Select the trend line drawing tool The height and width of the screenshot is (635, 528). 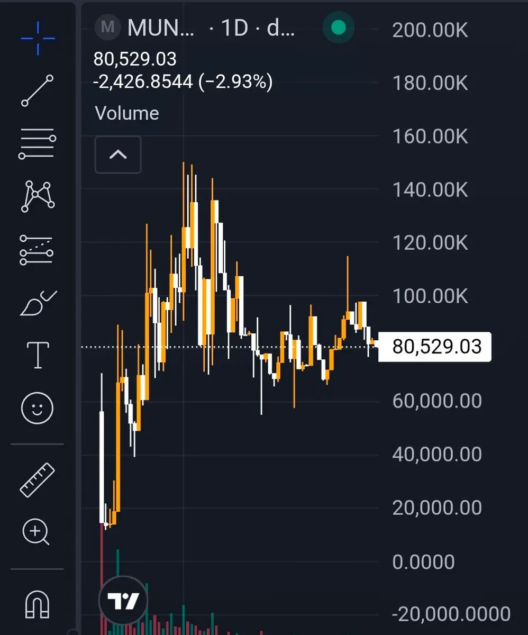click(x=38, y=90)
